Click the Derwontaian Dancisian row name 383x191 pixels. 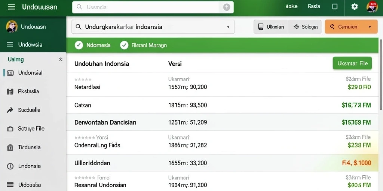point(105,122)
